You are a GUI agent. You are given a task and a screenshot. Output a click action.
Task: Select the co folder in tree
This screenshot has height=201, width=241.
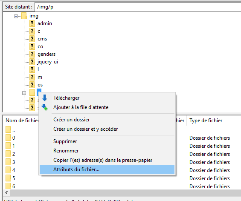coord(40,46)
